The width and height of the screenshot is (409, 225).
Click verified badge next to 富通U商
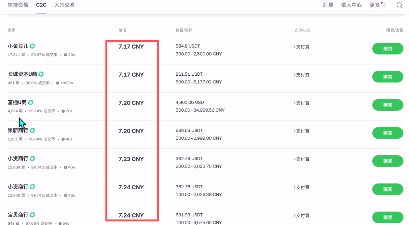(31, 102)
